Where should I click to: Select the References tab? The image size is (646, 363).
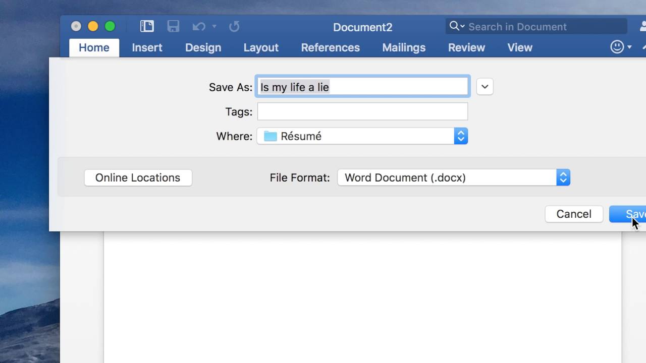330,47
